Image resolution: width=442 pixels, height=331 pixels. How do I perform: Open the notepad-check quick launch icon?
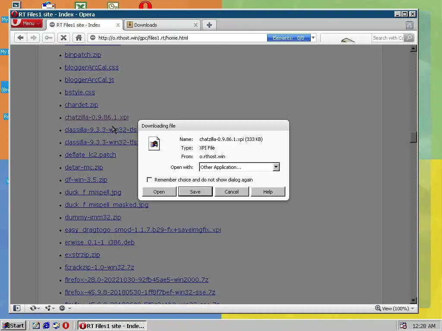[x=36, y=326]
